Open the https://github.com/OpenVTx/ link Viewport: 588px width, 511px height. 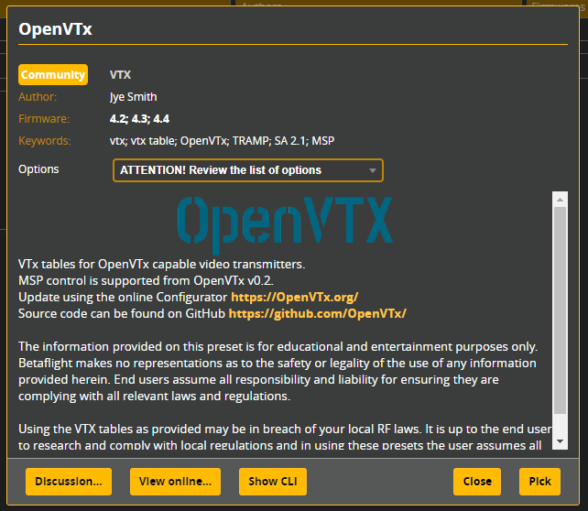tap(317, 314)
